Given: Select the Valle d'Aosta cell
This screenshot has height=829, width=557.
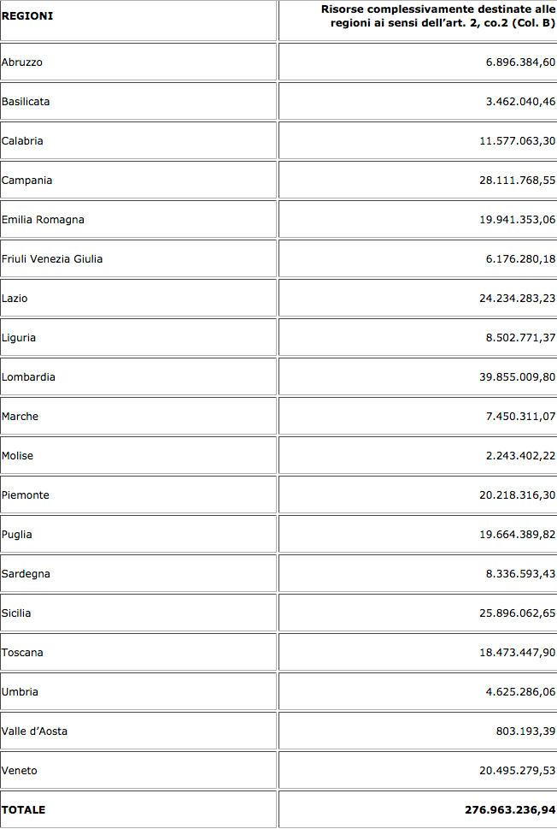Looking at the screenshot, I should tap(34, 731).
